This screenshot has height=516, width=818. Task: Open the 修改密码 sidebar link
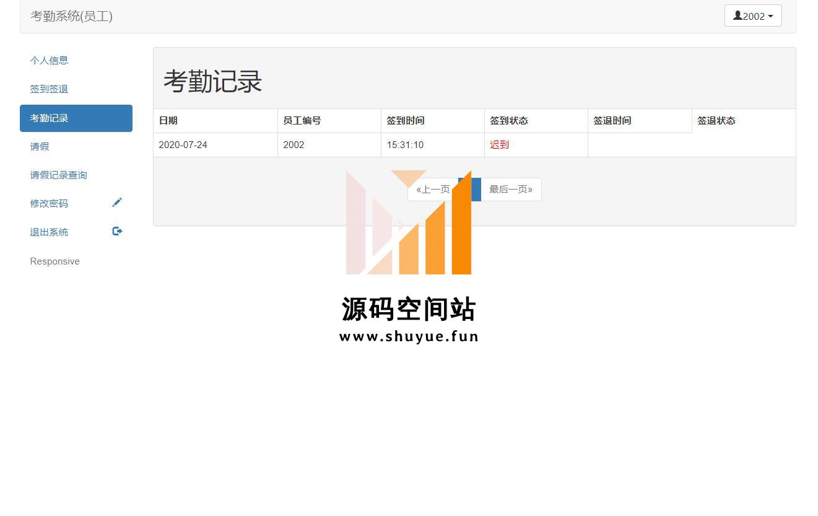[76, 203]
